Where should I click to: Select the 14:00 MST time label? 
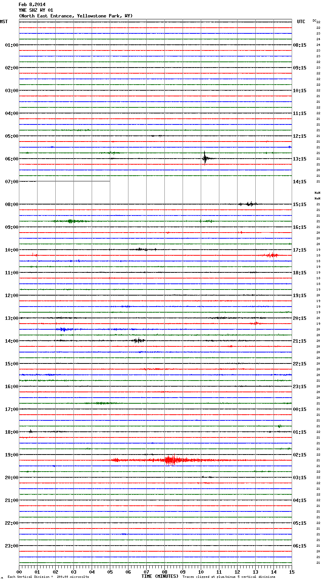point(12,341)
